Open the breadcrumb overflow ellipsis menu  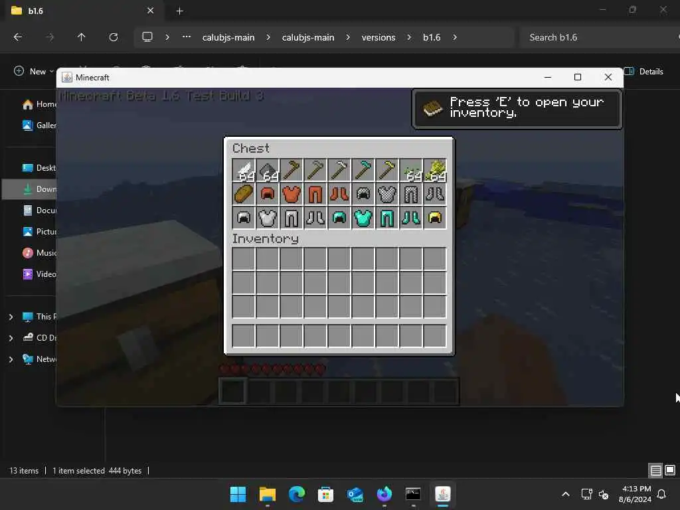pos(187,37)
